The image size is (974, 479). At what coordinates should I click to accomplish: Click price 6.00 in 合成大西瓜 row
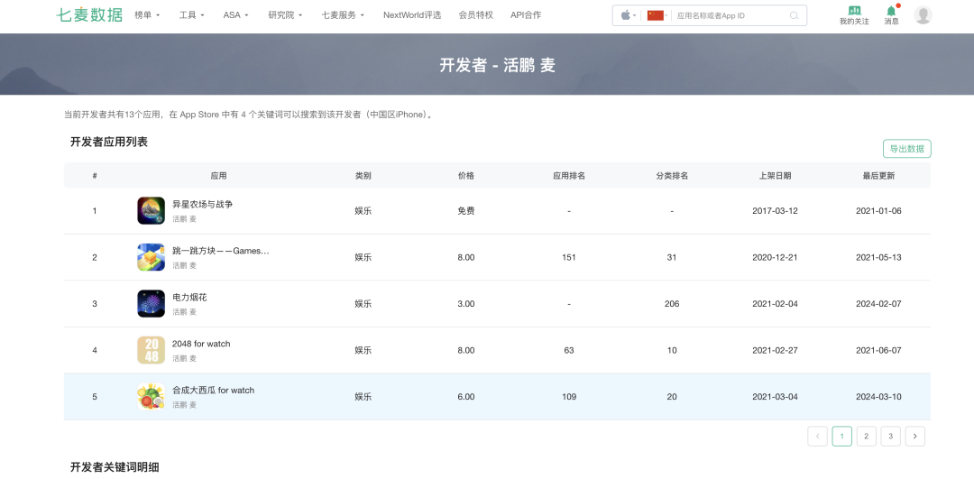(x=466, y=396)
